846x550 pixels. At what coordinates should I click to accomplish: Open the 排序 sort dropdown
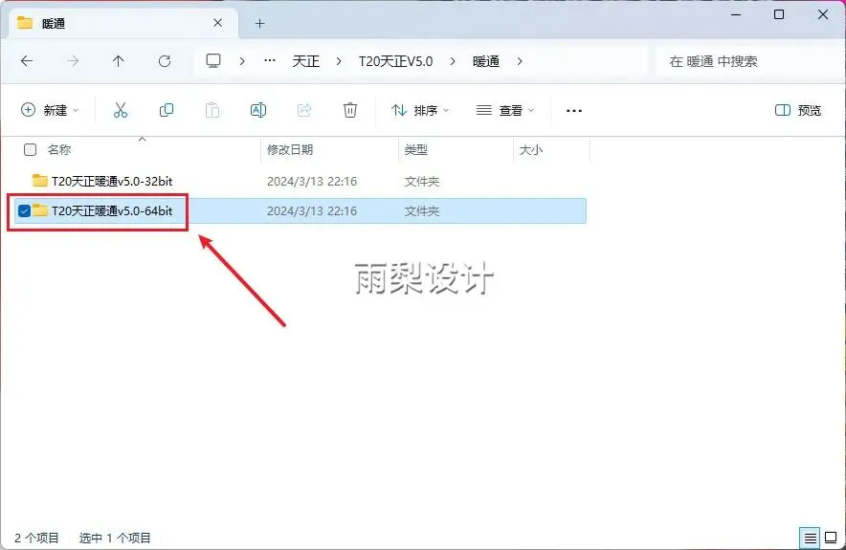pos(420,110)
